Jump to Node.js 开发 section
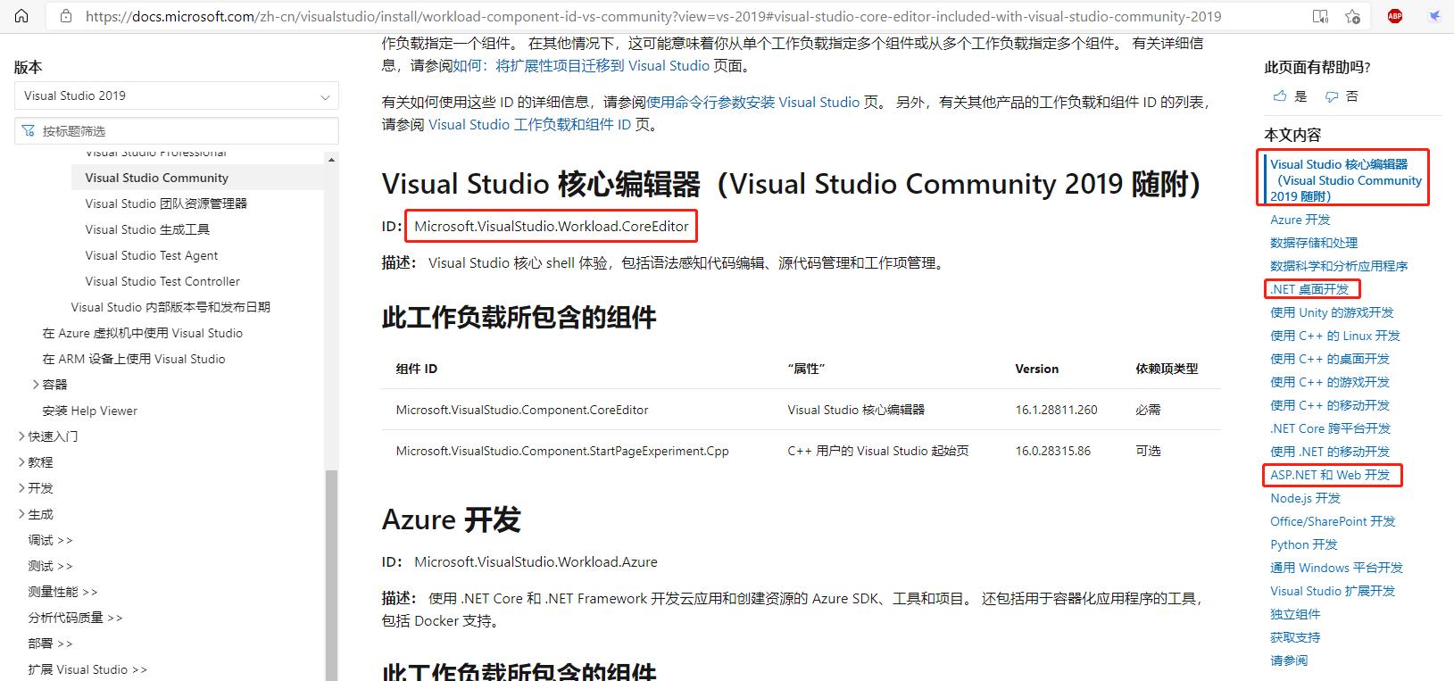 [x=1305, y=498]
